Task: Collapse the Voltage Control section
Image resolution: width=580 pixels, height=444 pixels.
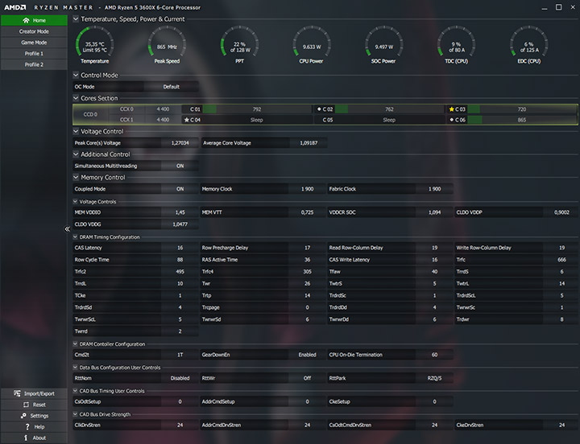Action: pos(76,131)
